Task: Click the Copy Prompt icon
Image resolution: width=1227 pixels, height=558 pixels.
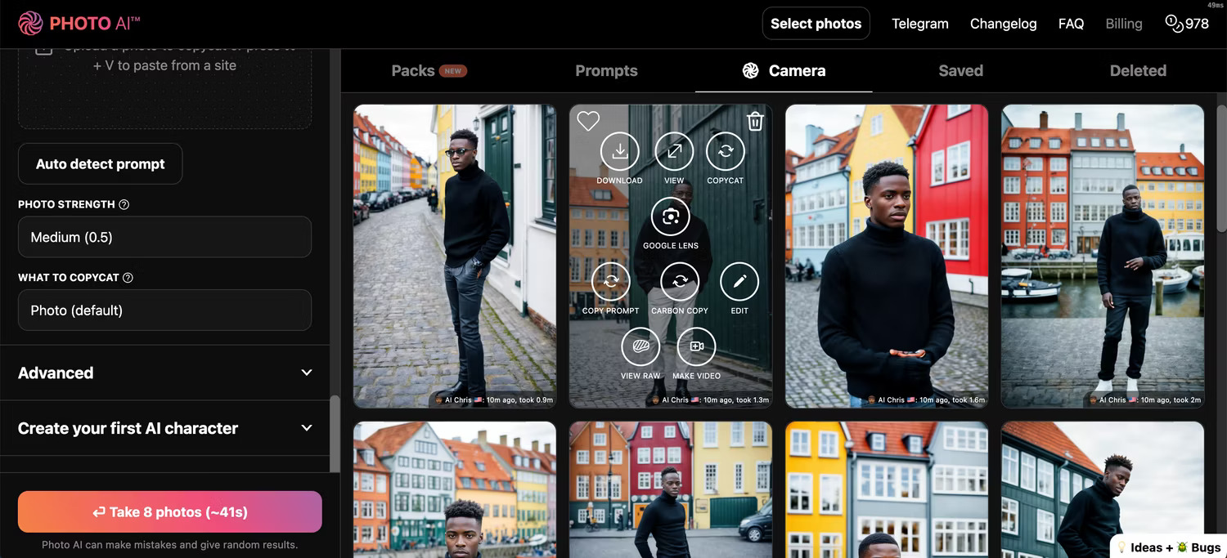Action: click(x=611, y=281)
